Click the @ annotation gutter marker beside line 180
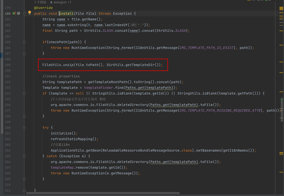Screen dimensions: 284x196 pos(19,13)
